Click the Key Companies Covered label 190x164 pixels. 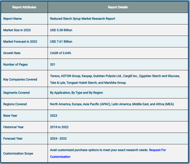pos(20,80)
